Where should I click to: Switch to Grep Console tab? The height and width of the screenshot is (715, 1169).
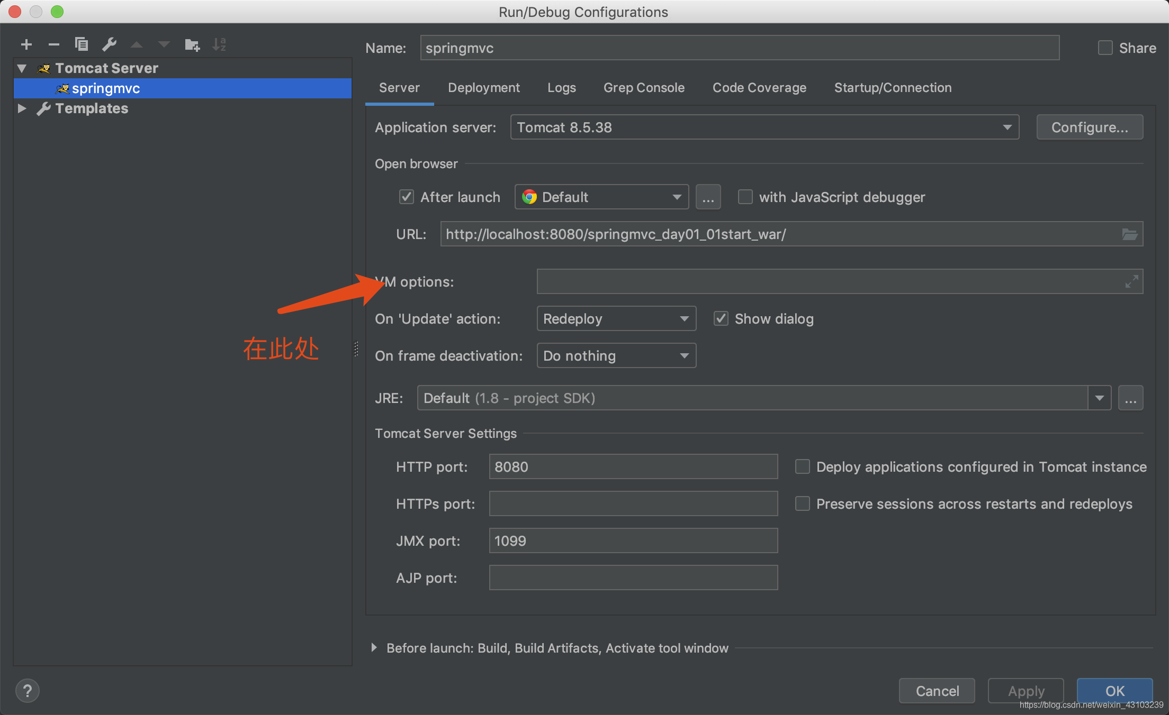pos(644,88)
